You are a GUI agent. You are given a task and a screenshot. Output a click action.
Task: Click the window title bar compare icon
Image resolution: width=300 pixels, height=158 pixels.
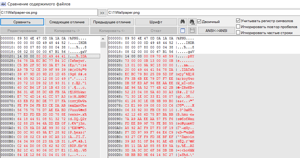pos(4,4)
